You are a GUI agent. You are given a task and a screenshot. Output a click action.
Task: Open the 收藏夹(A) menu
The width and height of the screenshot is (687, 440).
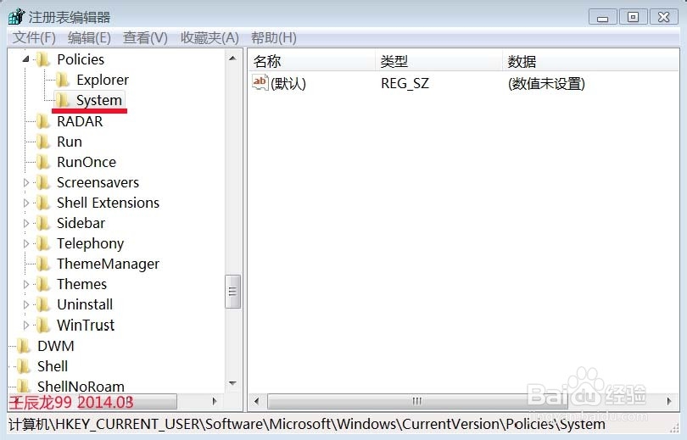pyautogui.click(x=209, y=37)
